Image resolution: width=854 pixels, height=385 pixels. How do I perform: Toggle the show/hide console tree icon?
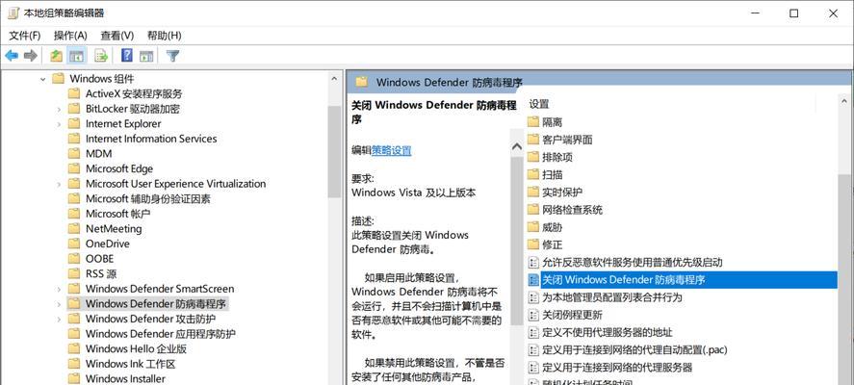pyautogui.click(x=76, y=56)
